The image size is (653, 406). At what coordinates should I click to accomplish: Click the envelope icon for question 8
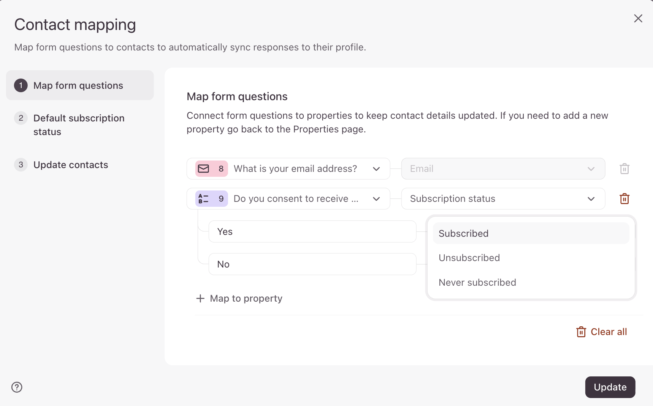[204, 169]
